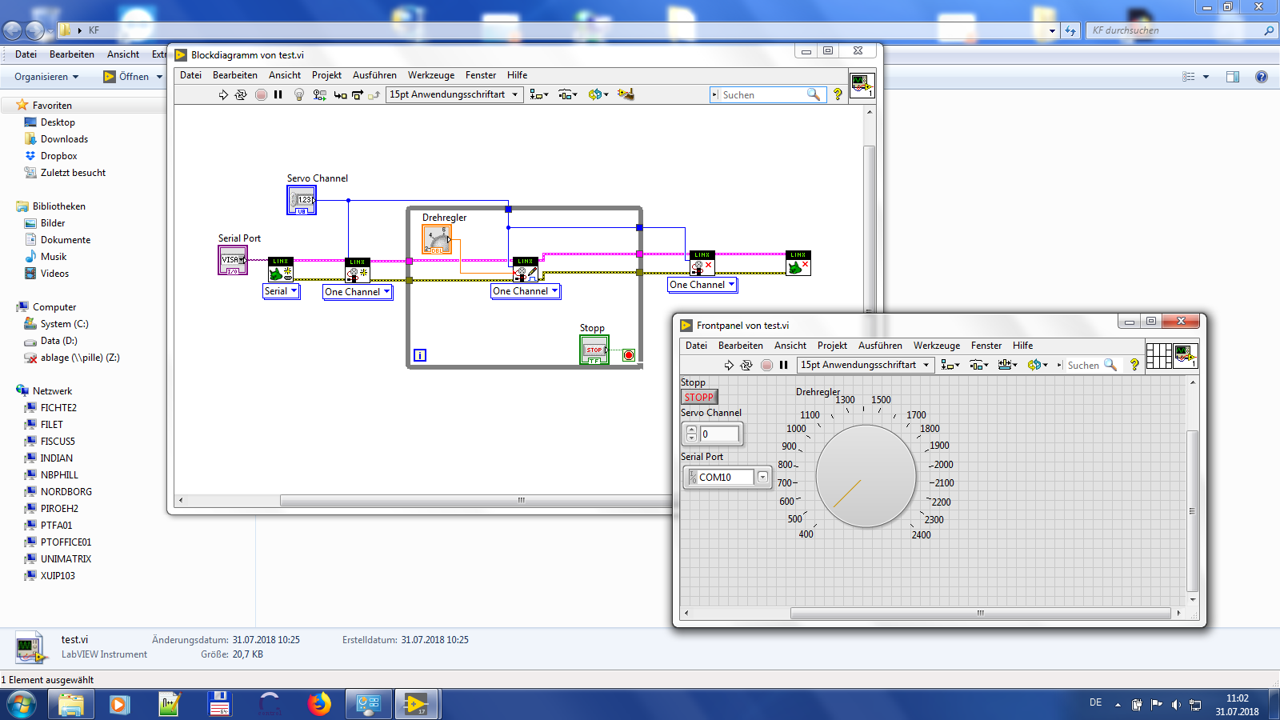1280x720 pixels.
Task: Select the Serial Port VISA terminal
Action: (233, 260)
